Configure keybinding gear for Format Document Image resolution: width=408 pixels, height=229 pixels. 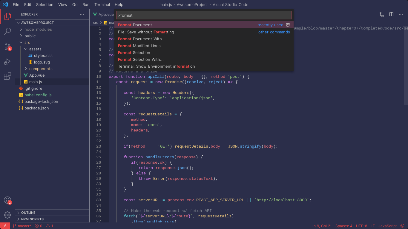pyautogui.click(x=288, y=25)
